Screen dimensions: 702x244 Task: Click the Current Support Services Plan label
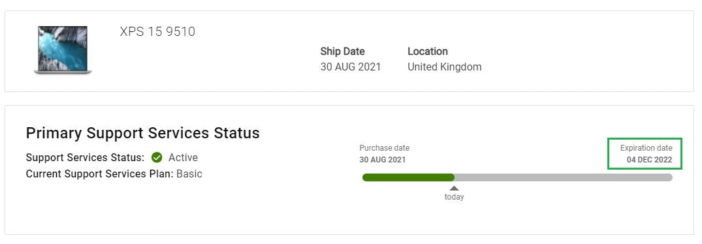point(99,174)
